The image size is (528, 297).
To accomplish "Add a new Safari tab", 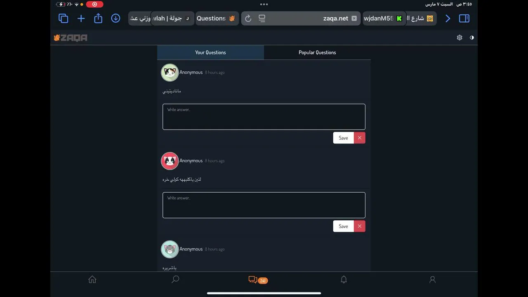I will (81, 18).
